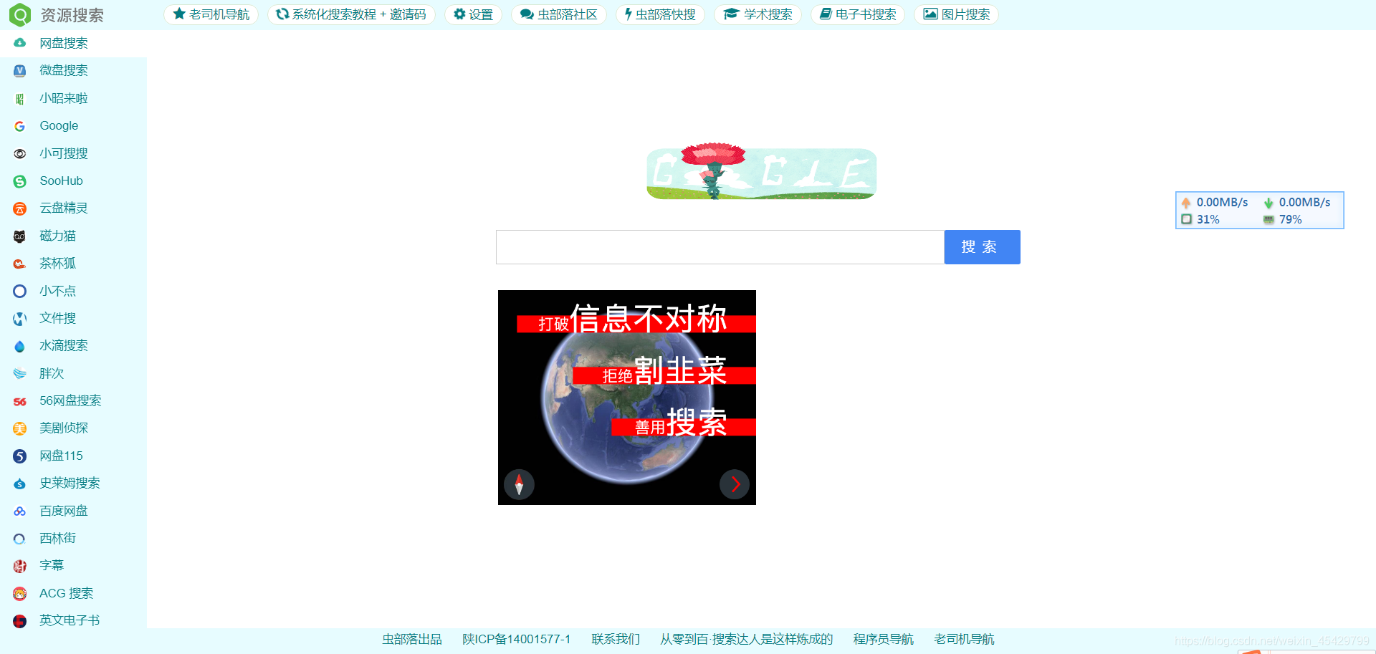
Task: Click the red next arrow on banner
Action: pos(735,484)
